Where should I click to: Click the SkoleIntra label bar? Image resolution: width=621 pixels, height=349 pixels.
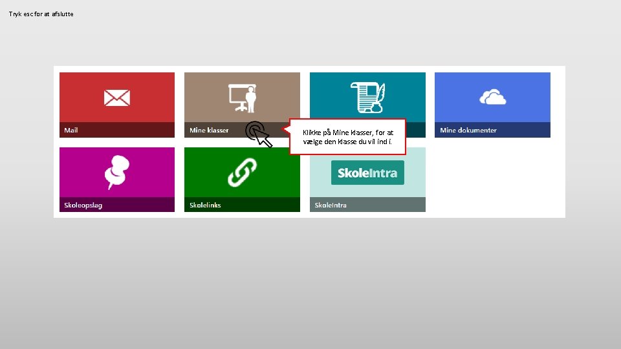(367, 205)
